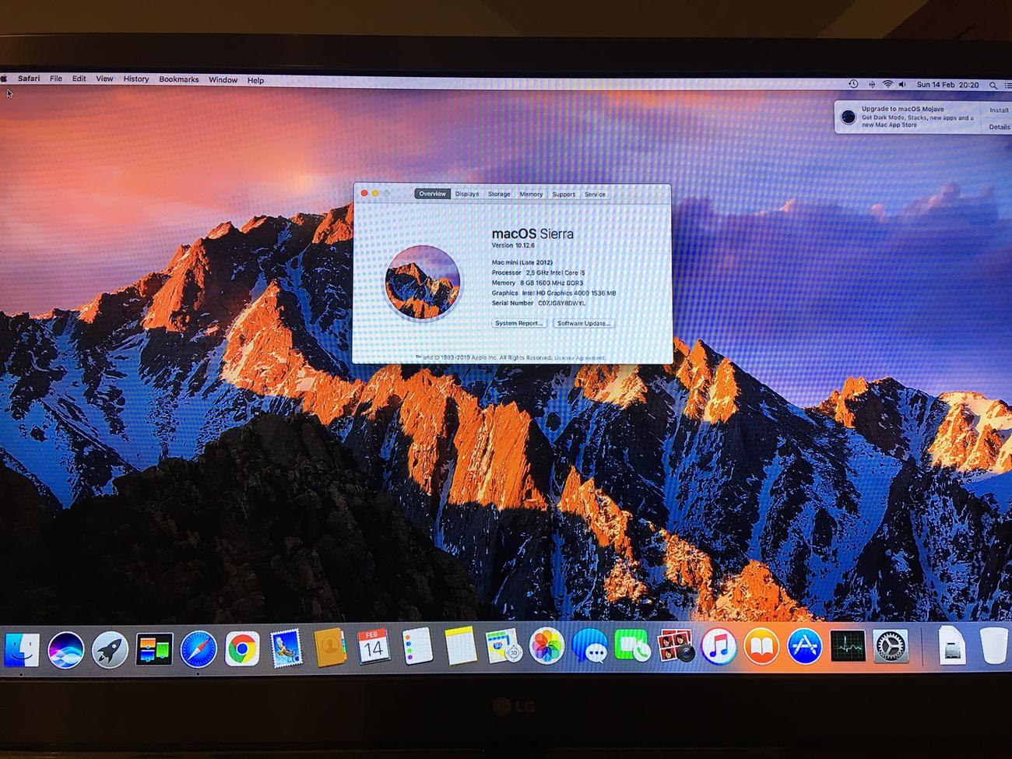
Task: Open Photo Booth in the Dock
Action: coord(675,646)
